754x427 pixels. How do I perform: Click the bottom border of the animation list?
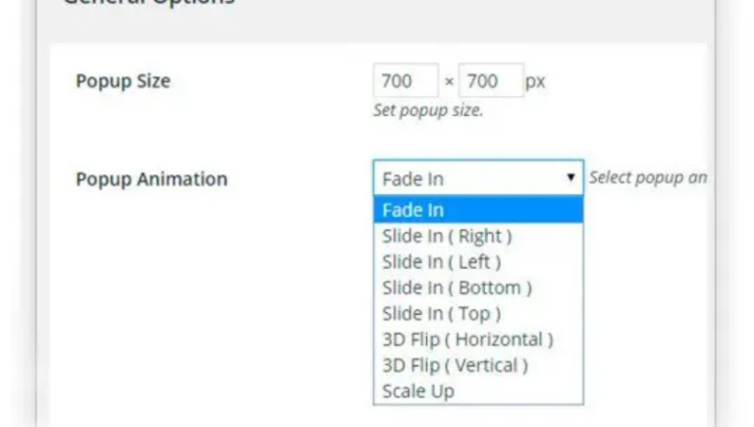(478, 403)
